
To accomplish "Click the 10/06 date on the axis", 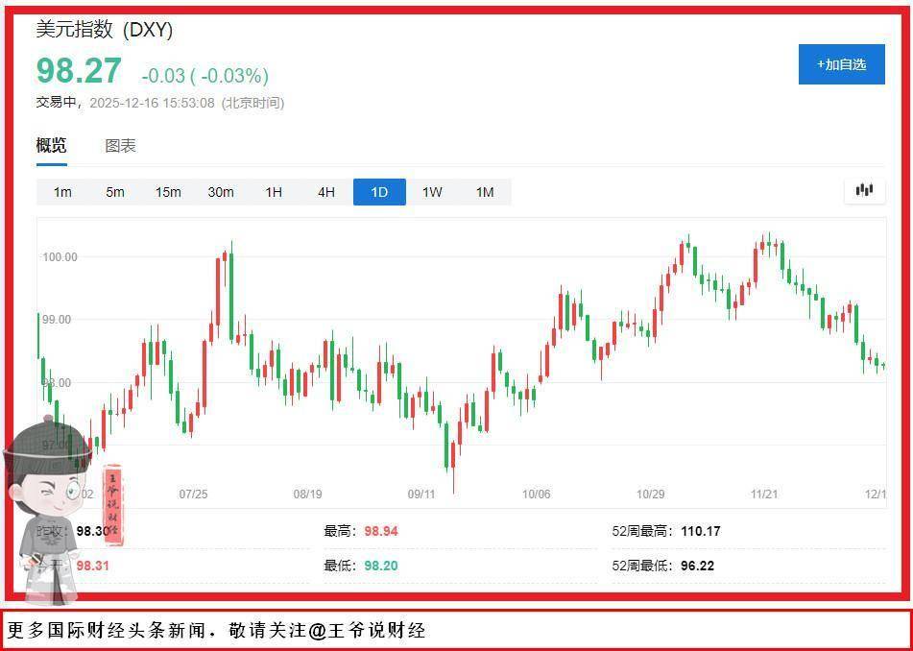I will 536,494.
